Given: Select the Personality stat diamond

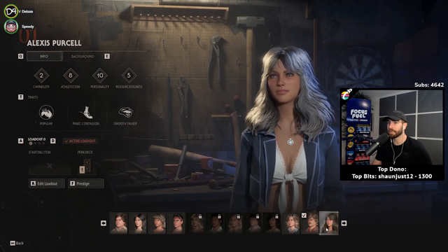Looking at the screenshot, I should (99, 76).
